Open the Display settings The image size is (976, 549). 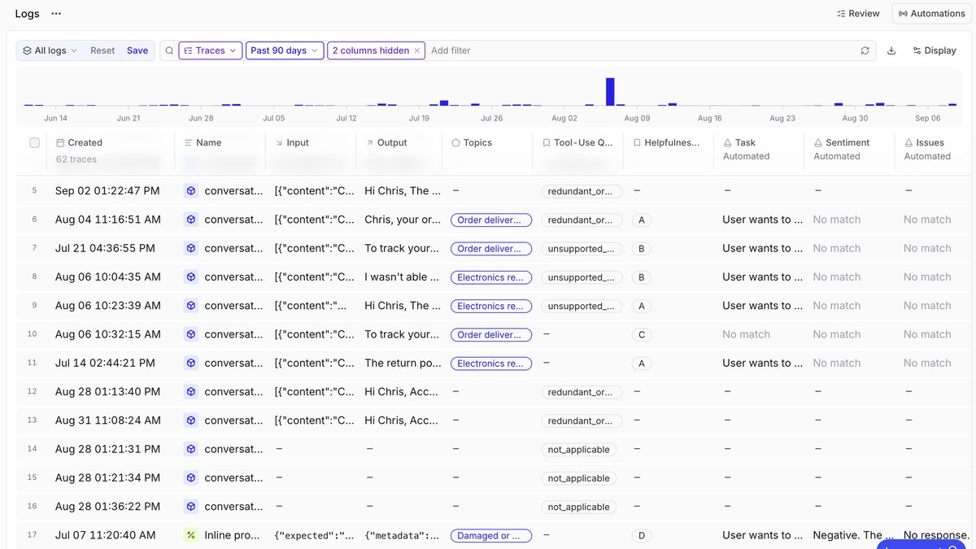click(935, 50)
